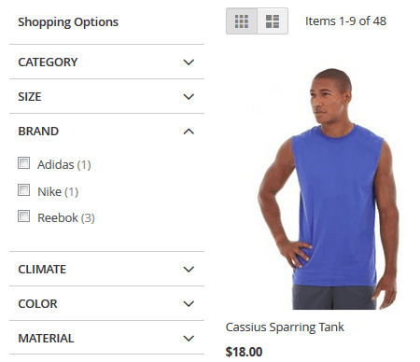This screenshot has width=420, height=362.
Task: Select the Adidas (1) filter link
Action: click(64, 164)
